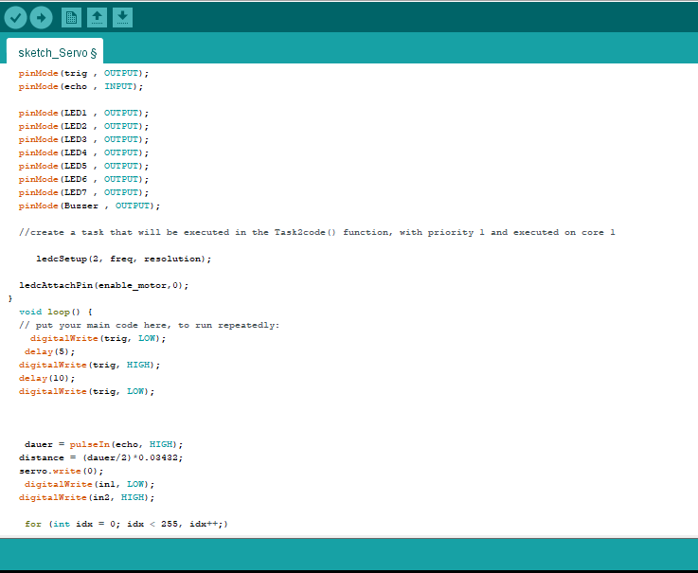Image resolution: width=698 pixels, height=573 pixels.
Task: Click the digitalWrite(in2, HIGH); line
Action: click(x=87, y=497)
